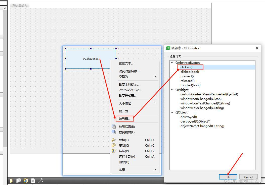Select the destroyed() signal
This screenshot has width=265, height=185.
(189, 117)
